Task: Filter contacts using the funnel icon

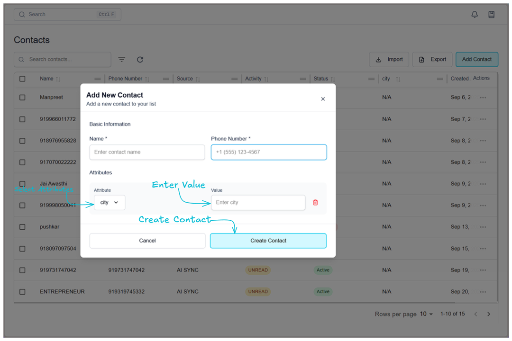Action: [122, 59]
